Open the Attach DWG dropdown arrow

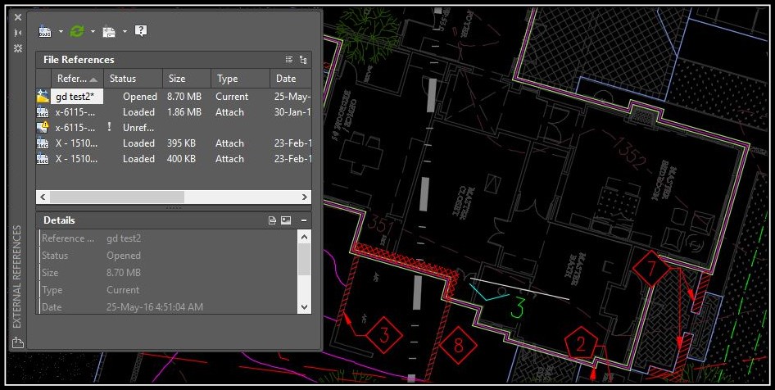[x=61, y=31]
